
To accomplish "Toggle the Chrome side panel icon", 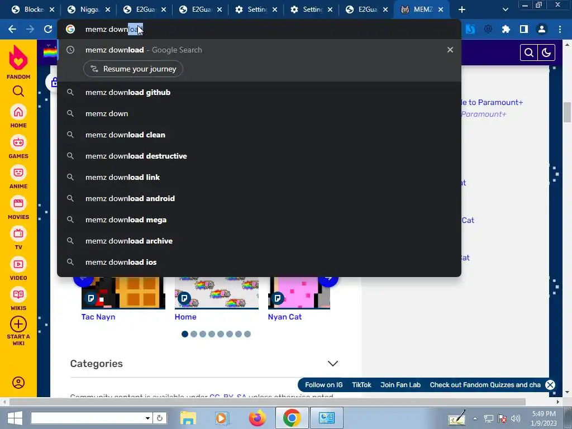I will click(x=524, y=29).
